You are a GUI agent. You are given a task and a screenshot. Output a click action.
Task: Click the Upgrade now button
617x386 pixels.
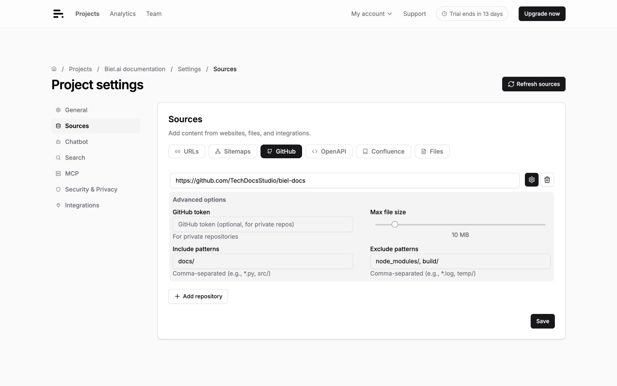(542, 14)
